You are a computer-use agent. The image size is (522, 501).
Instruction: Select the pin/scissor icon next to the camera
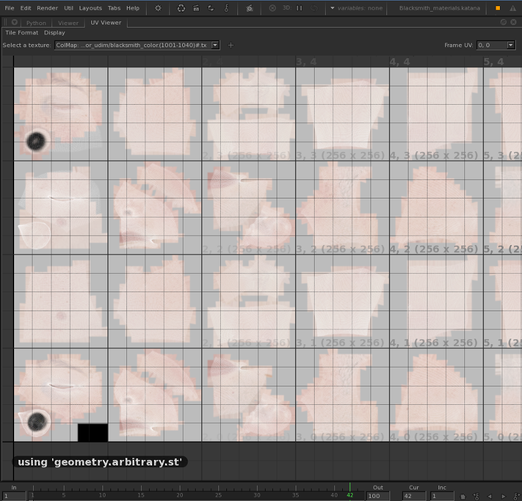(x=226, y=8)
